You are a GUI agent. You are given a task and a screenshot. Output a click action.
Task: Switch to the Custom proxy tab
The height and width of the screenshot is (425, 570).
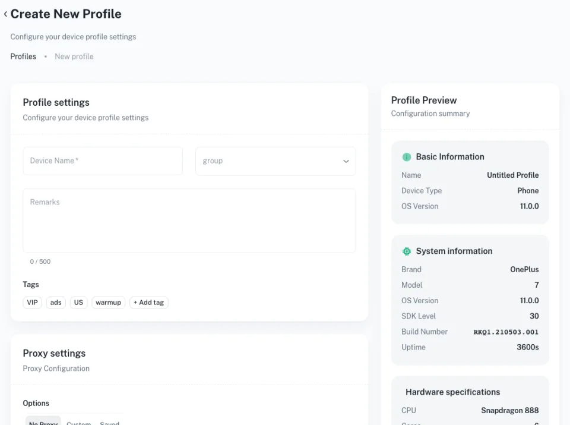click(x=78, y=423)
